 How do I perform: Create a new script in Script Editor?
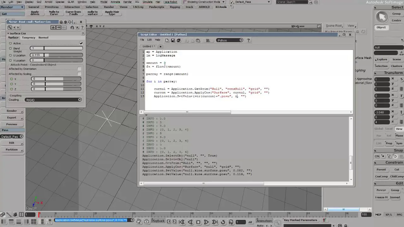167,40
